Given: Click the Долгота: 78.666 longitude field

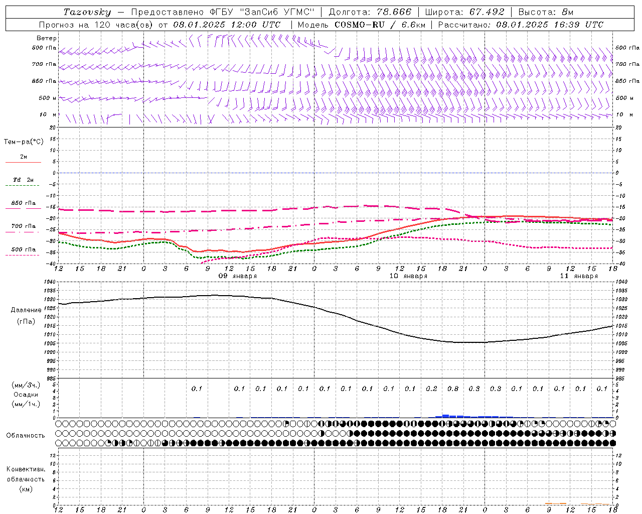Looking at the screenshot, I should 370,12.
